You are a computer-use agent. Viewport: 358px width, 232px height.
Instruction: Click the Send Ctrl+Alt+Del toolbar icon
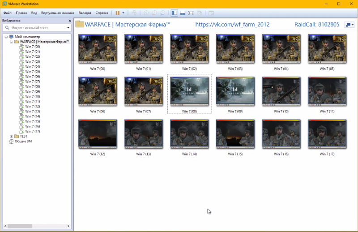(134, 13)
